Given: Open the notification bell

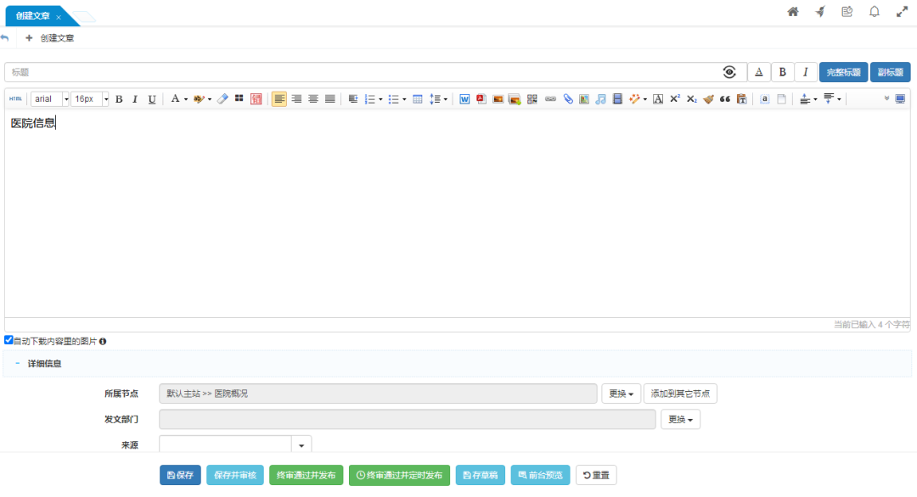Looking at the screenshot, I should (874, 12).
